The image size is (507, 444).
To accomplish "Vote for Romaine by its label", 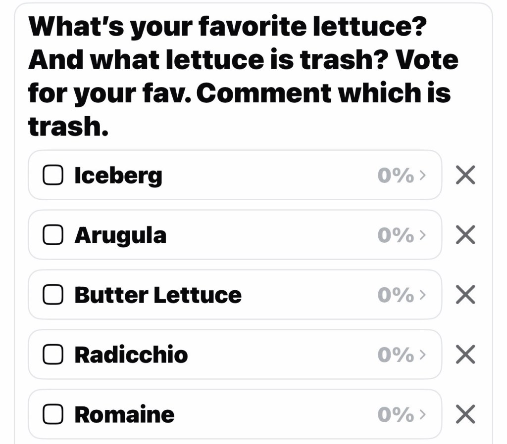I will coord(124,414).
